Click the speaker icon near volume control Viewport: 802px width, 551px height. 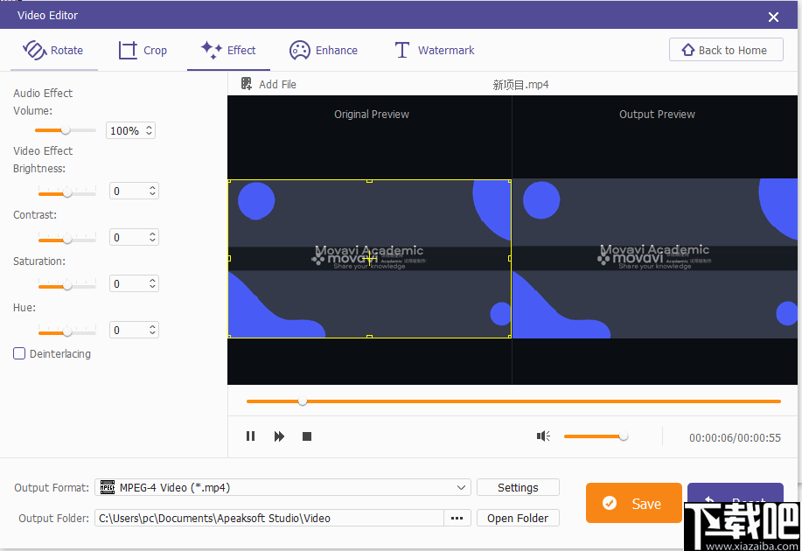tap(542, 436)
